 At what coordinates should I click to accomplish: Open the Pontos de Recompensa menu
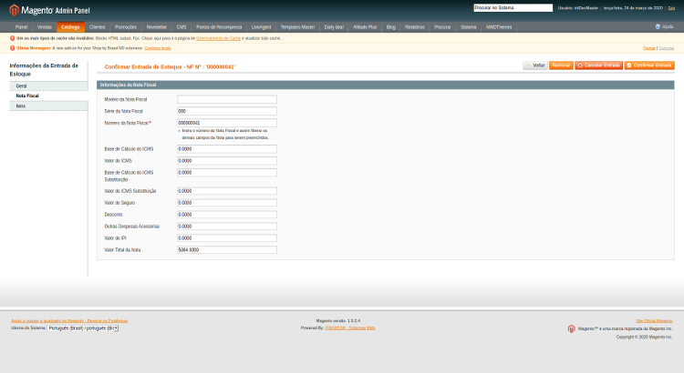coord(219,27)
